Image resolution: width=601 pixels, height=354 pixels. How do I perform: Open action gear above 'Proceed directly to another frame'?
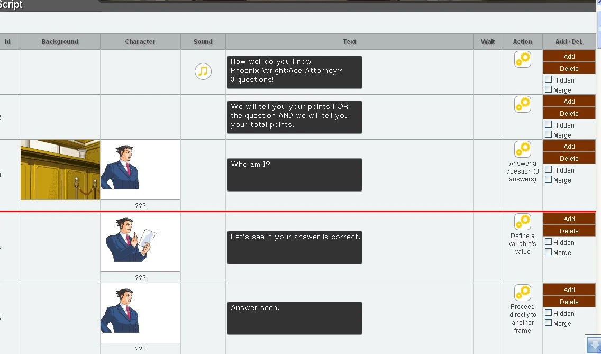[x=522, y=293]
